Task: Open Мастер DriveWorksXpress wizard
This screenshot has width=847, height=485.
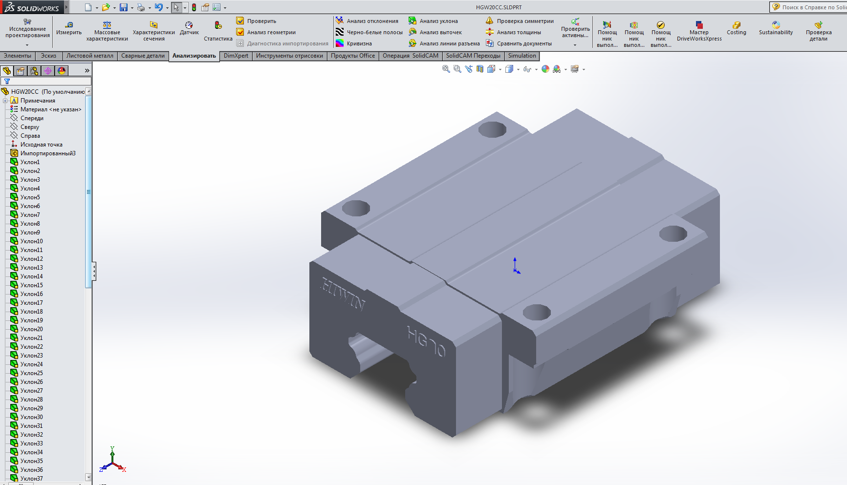Action: 699,31
